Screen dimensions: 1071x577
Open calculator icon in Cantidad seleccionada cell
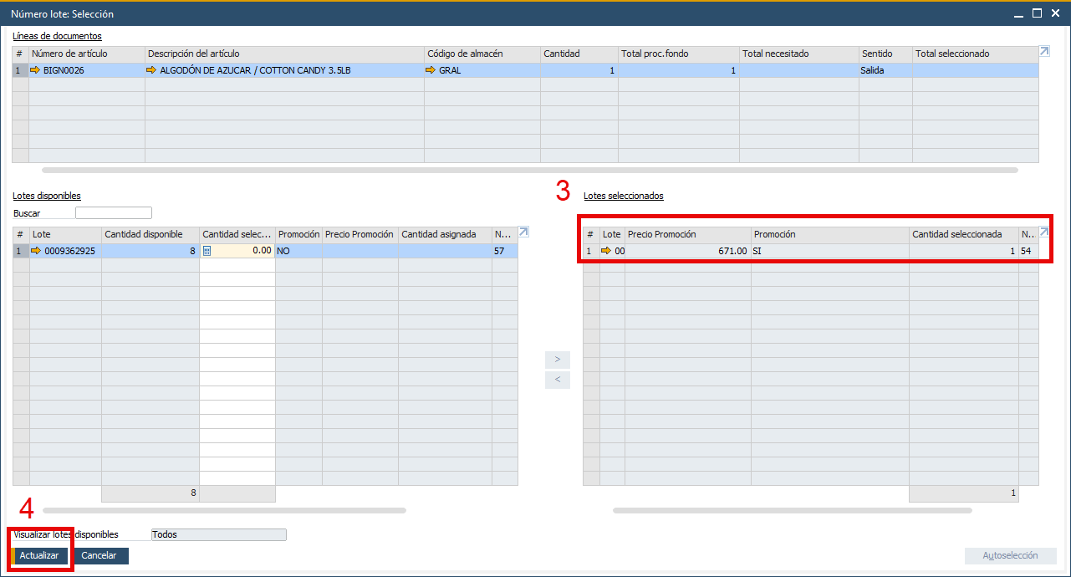(x=207, y=250)
